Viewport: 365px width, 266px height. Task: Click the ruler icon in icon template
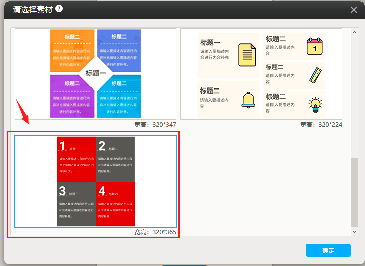pyautogui.click(x=315, y=75)
